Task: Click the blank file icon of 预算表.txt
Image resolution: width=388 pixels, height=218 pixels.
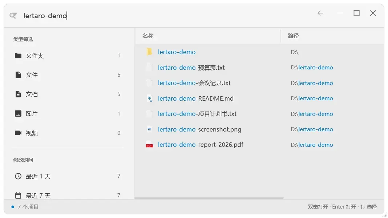Action: [149, 68]
